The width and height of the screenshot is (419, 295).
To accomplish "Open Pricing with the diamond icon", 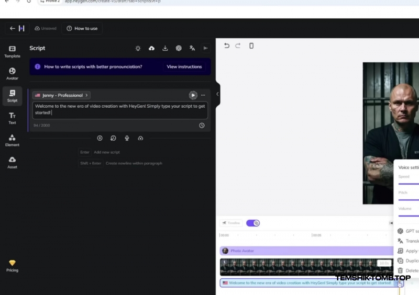I will [12, 266].
